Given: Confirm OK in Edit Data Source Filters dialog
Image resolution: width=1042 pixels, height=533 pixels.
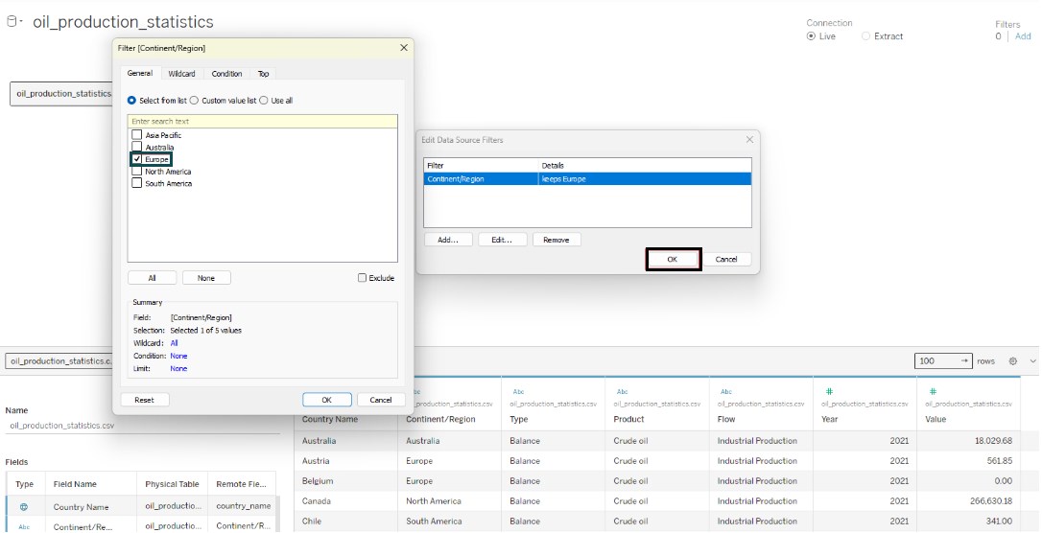Looking at the screenshot, I should 673,260.
